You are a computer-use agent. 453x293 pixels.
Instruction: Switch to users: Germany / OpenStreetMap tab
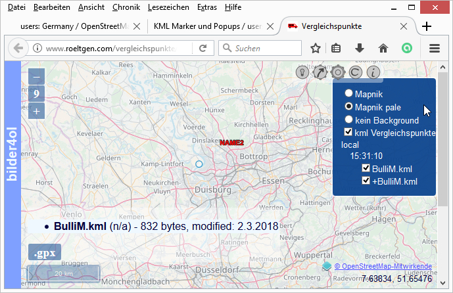click(75, 26)
